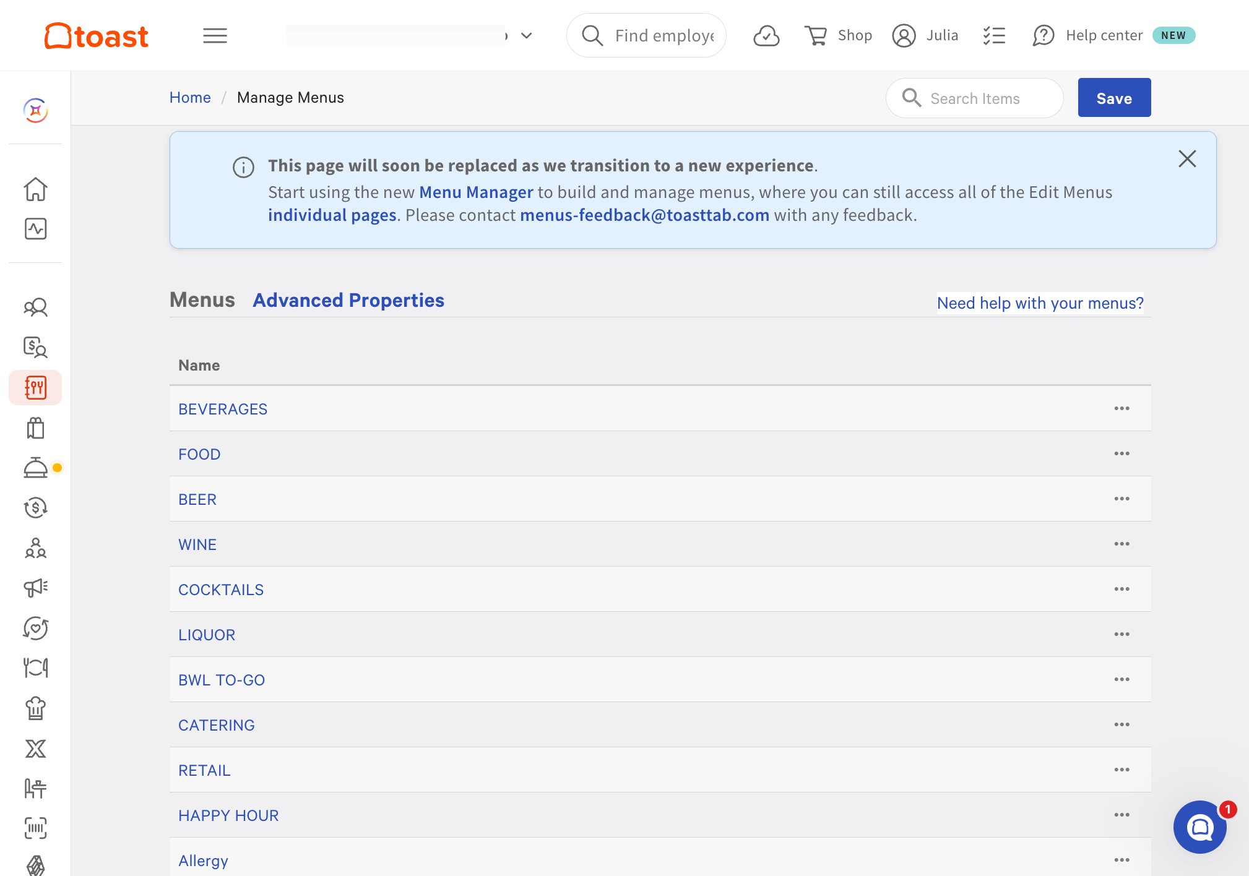Open the BEER menu

[x=197, y=499]
